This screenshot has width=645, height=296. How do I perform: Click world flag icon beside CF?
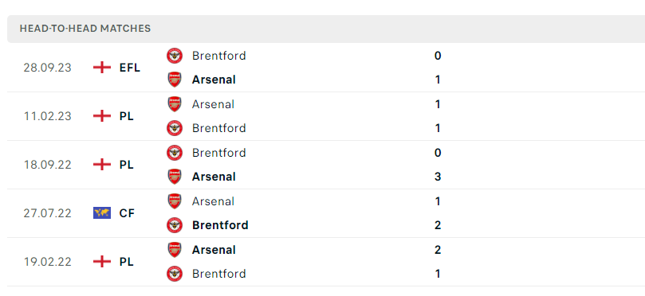(102, 213)
